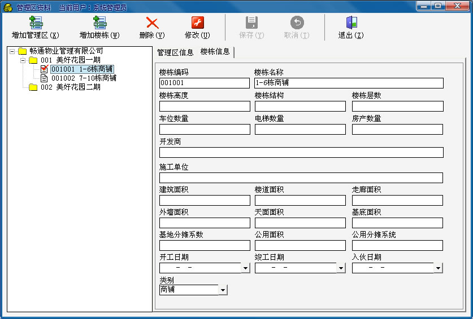Click the 施工单位 input field

point(301,178)
